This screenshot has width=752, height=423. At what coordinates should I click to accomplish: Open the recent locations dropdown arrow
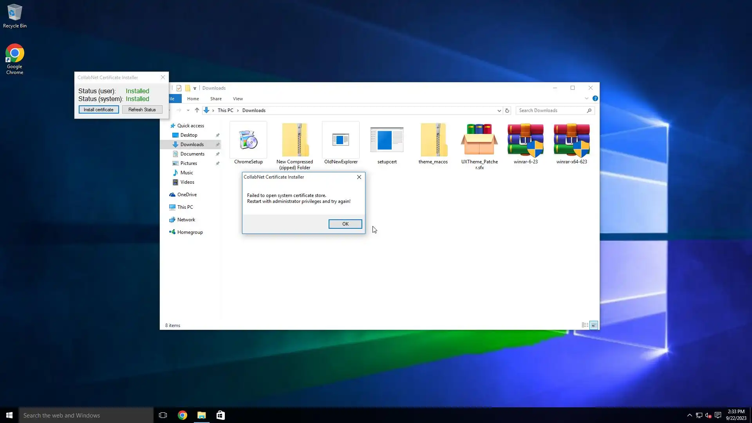188,110
